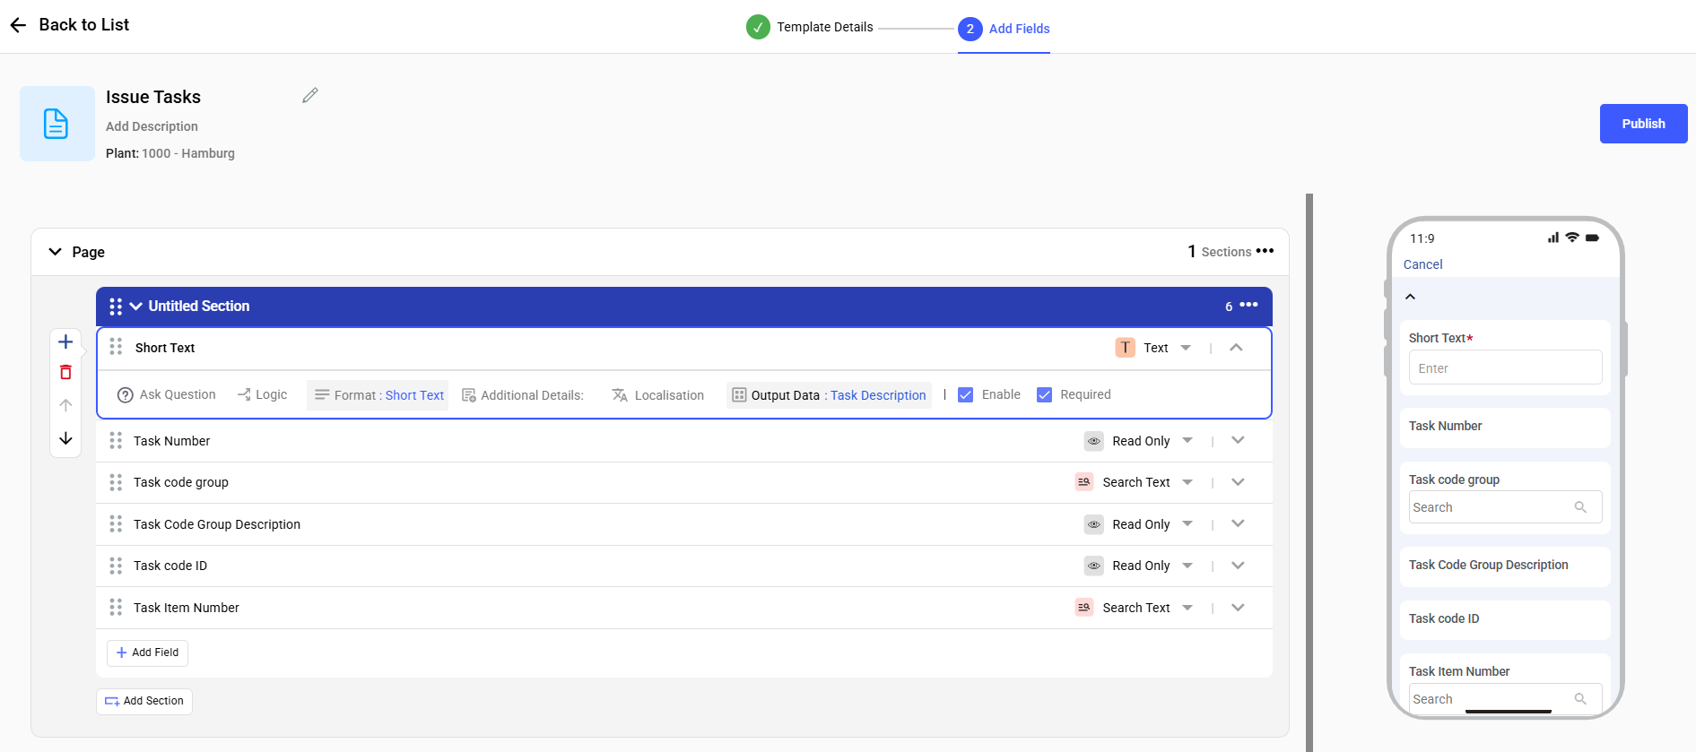The image size is (1696, 752).
Task: Click the Add Section button
Action: [x=144, y=701]
